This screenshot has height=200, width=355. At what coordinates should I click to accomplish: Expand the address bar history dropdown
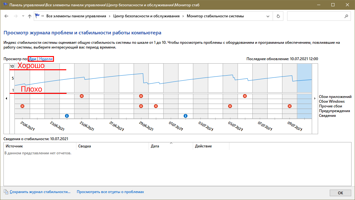269,16
